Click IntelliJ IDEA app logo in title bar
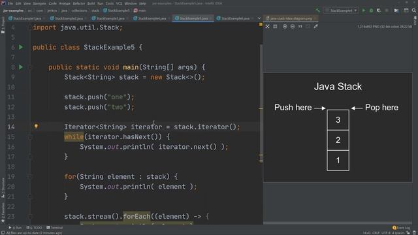 (3, 3)
